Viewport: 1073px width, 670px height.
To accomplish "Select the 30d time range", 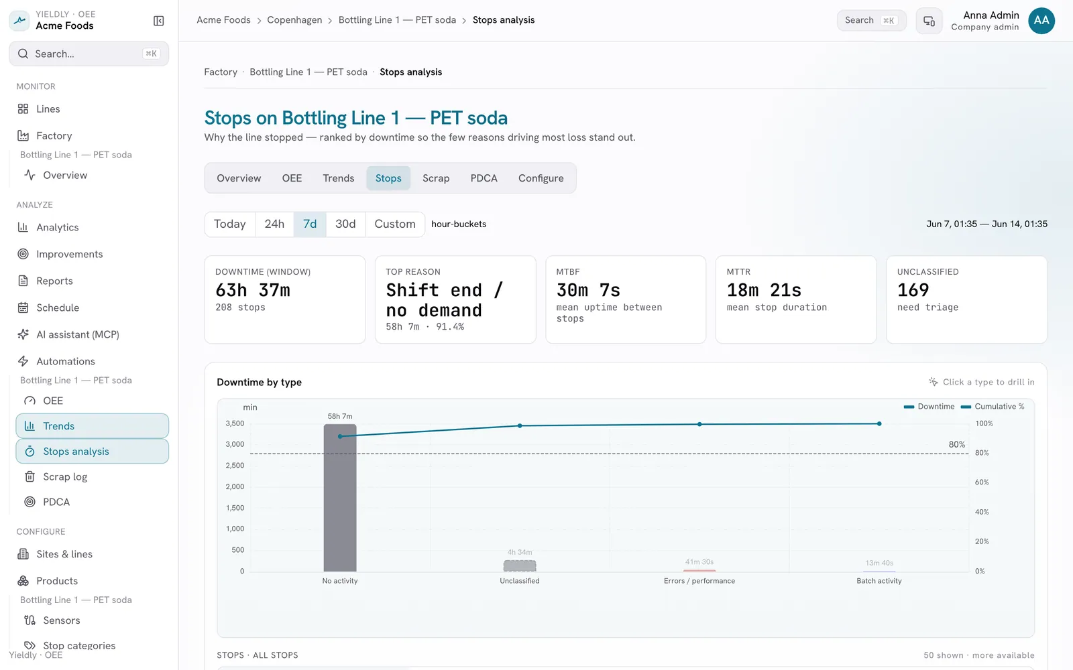I will click(345, 224).
